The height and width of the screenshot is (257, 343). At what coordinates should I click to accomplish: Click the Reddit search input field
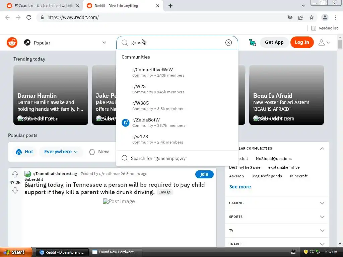pos(177,42)
